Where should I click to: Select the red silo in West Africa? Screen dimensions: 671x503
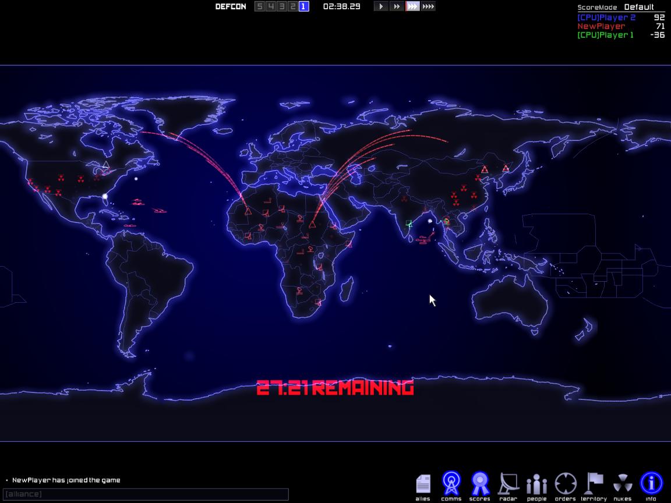[x=248, y=211]
